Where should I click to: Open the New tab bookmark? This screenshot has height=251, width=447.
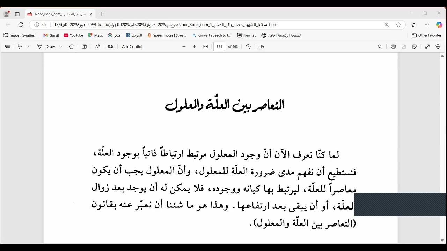coord(247,35)
